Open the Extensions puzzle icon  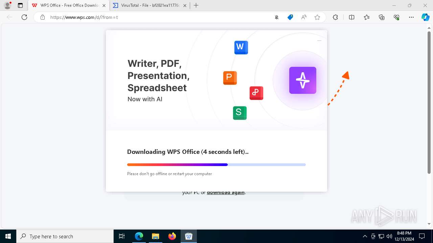[x=335, y=17]
